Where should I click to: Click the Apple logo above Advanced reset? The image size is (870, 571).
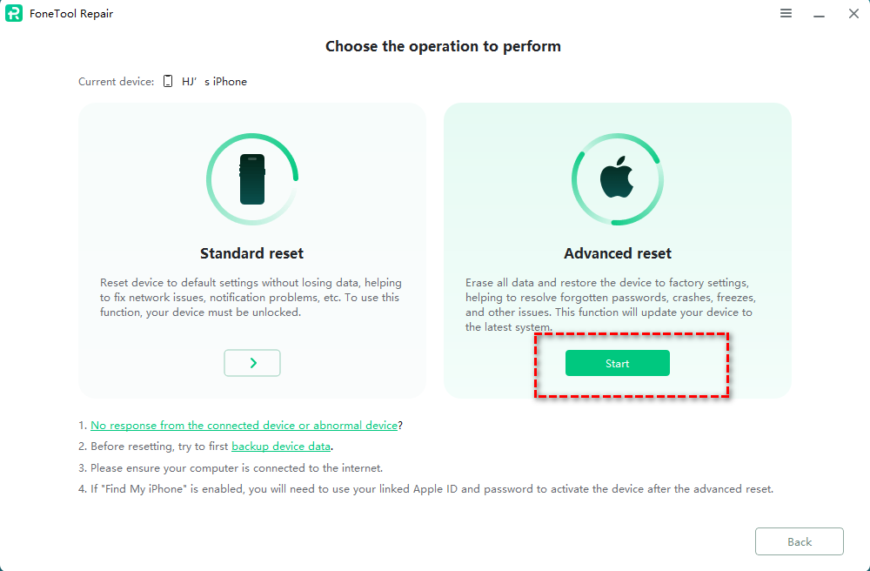(x=618, y=179)
